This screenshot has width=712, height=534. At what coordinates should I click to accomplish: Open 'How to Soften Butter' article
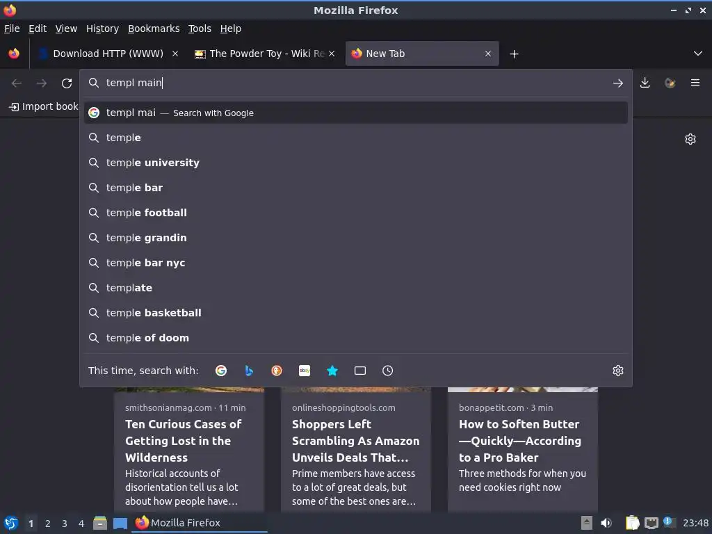tap(523, 450)
